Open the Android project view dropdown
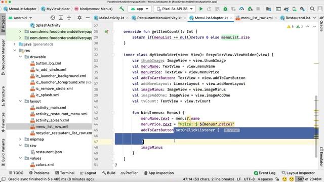Viewport: 324px width, 182px height. (20, 18)
